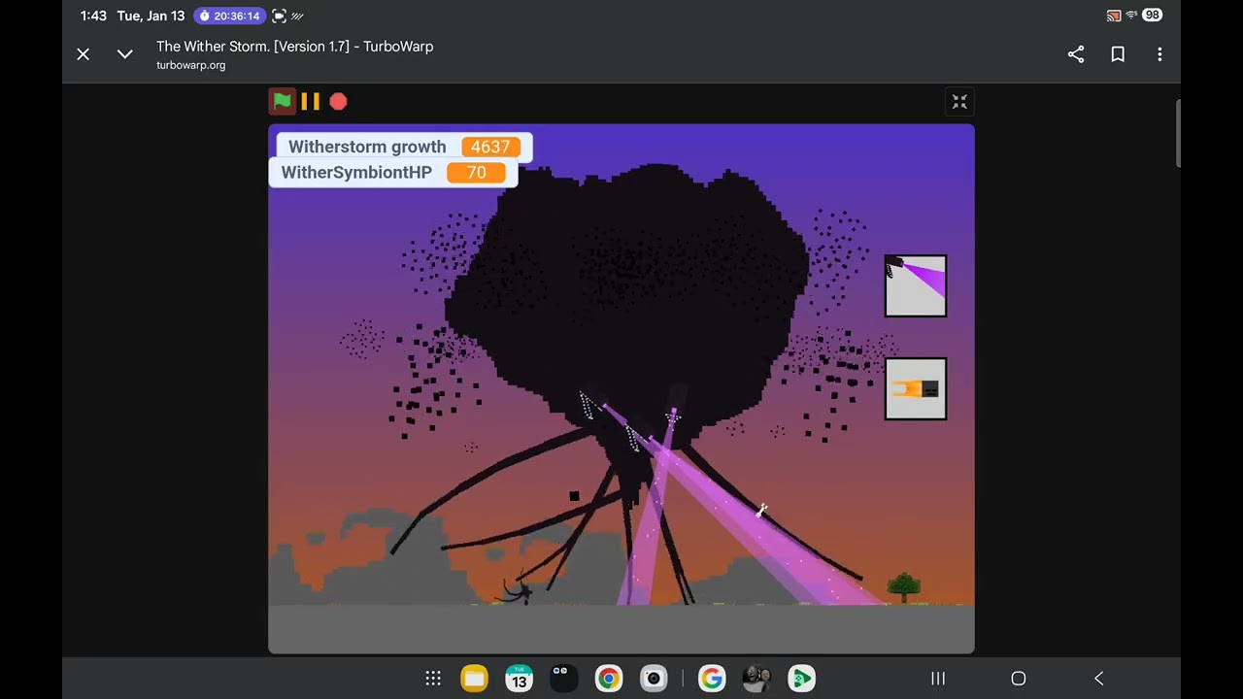
Task: Exit fullscreen stage mode
Action: coord(959,101)
